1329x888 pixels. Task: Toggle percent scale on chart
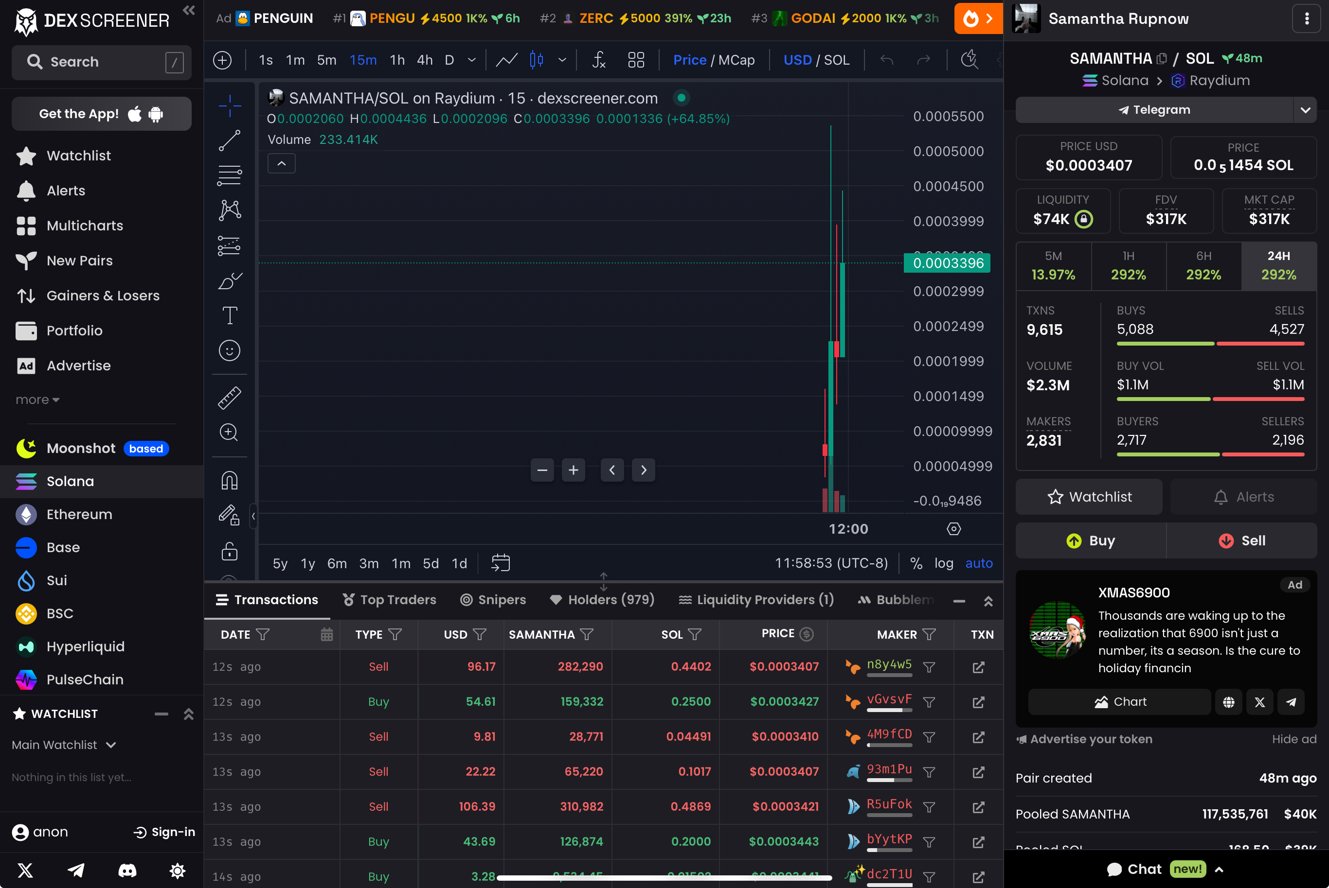pyautogui.click(x=916, y=563)
